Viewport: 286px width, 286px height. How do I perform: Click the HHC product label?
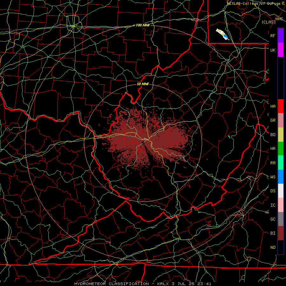click(279, 19)
